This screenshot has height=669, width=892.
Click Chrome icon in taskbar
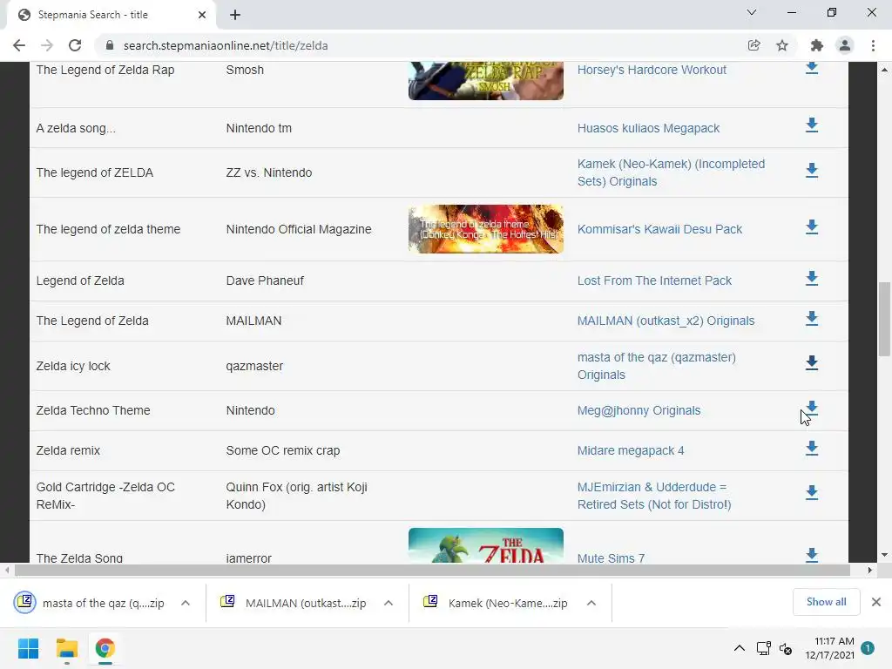pos(105,648)
